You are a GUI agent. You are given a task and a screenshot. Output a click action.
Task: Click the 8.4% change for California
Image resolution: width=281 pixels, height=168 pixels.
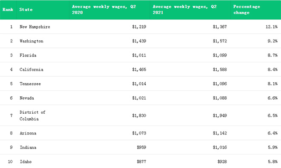click(x=272, y=70)
